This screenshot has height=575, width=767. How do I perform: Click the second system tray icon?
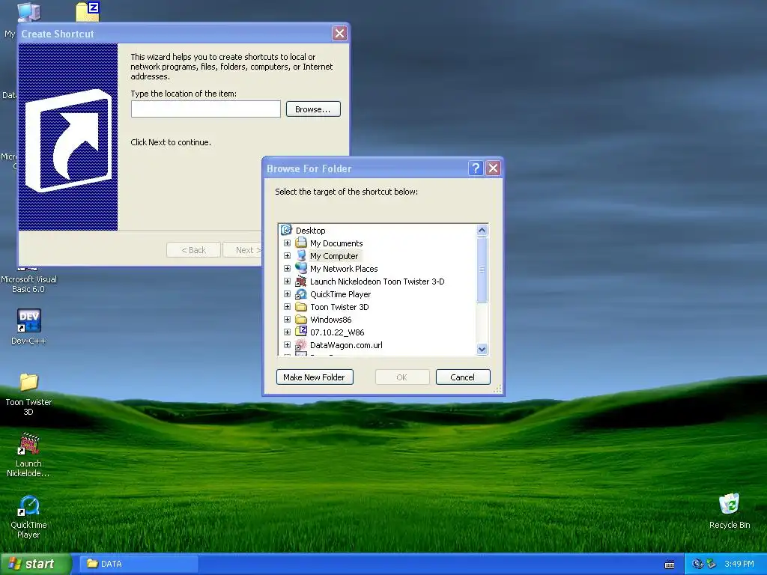pos(712,564)
